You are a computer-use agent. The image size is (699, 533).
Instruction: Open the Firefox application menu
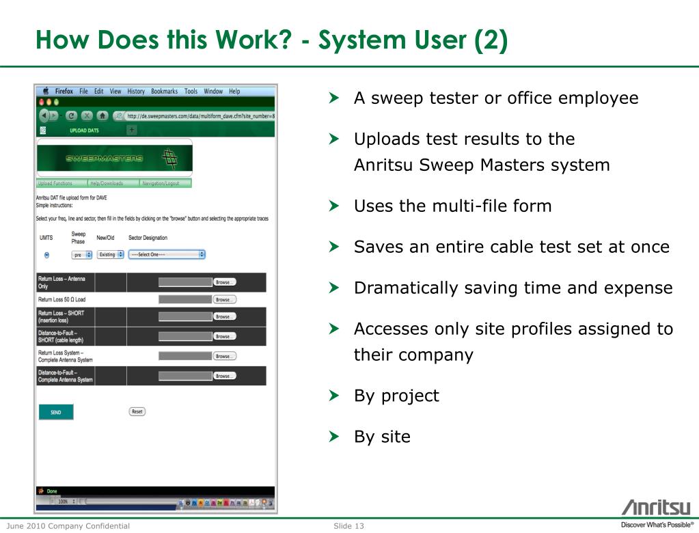64,91
